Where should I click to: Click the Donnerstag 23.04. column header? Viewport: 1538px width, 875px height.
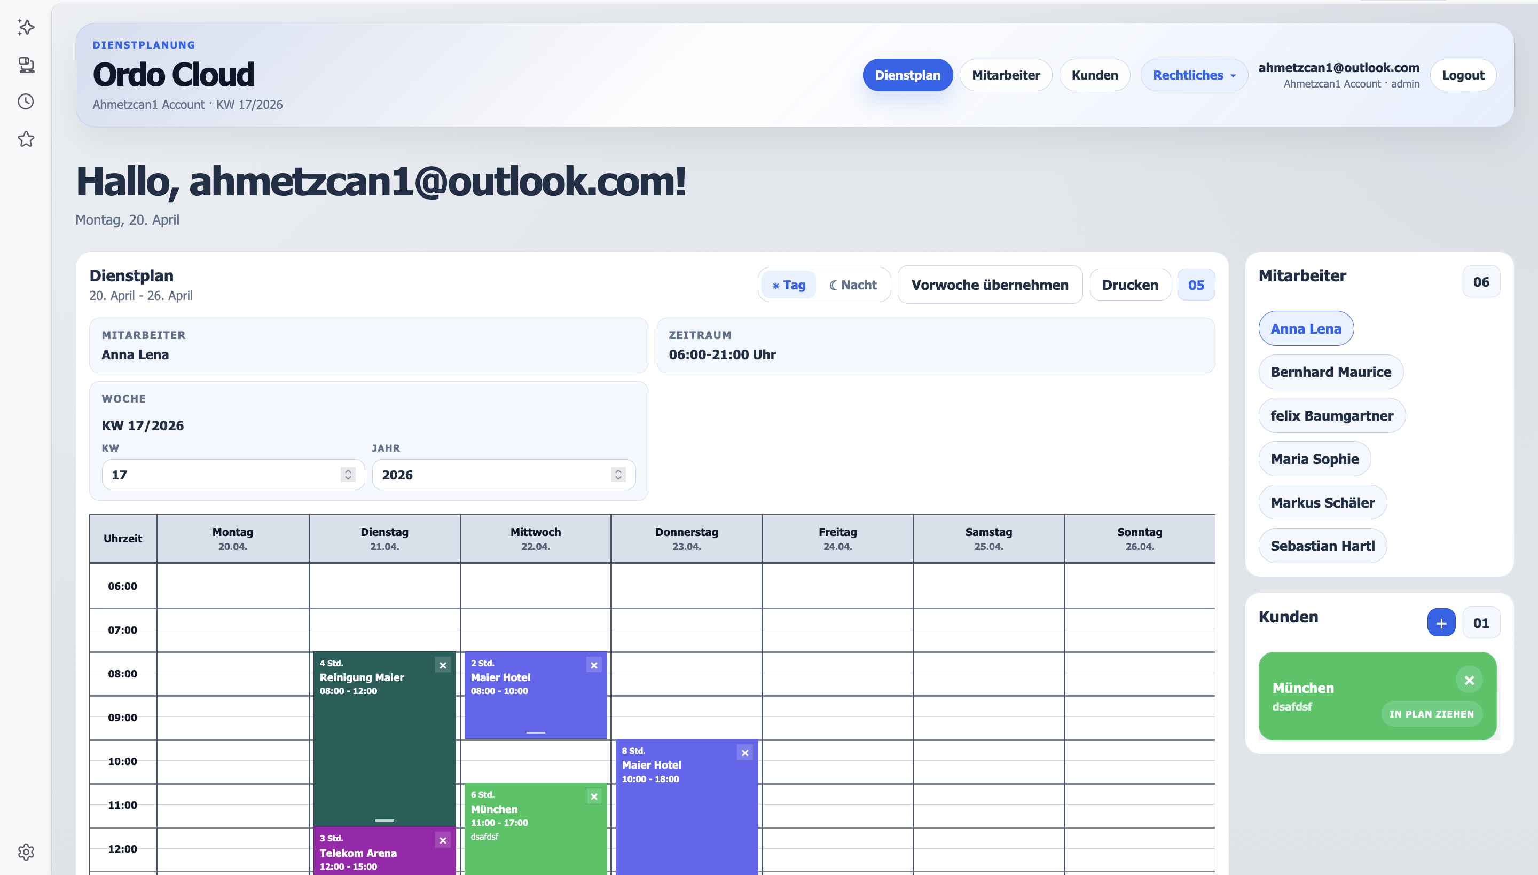686,539
